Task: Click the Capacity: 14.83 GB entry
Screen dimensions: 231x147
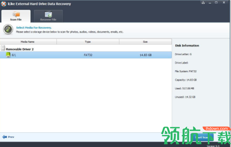Action: 186,80
